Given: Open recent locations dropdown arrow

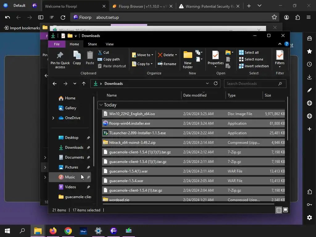Looking at the screenshot, I should click(75, 83).
